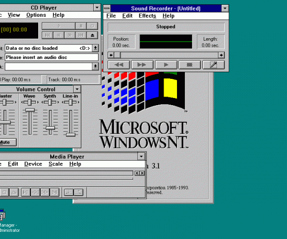Click Media Player scroll right arrow

point(142,173)
